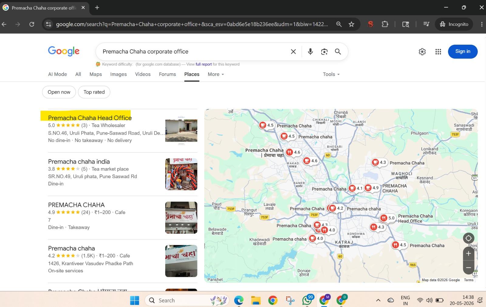Open Windows Start menu
The width and height of the screenshot is (486, 307).
point(134,300)
